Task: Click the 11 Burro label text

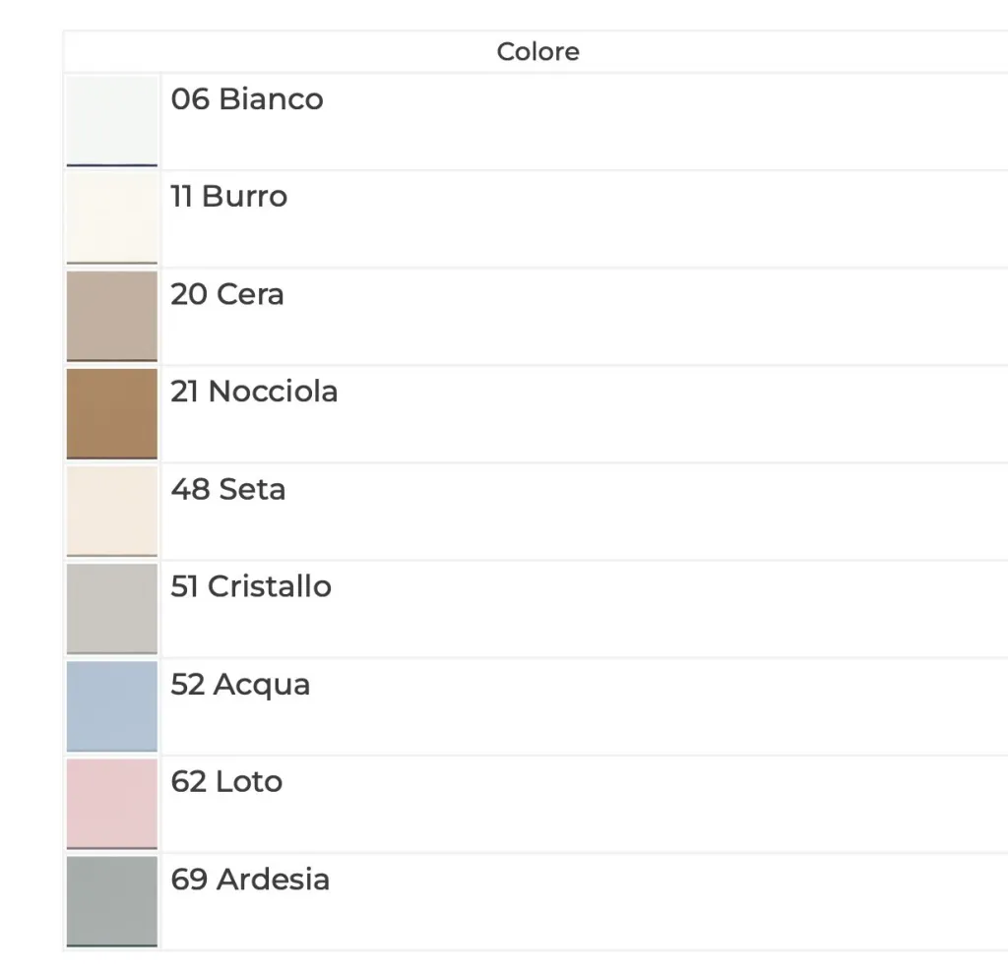Action: [228, 196]
